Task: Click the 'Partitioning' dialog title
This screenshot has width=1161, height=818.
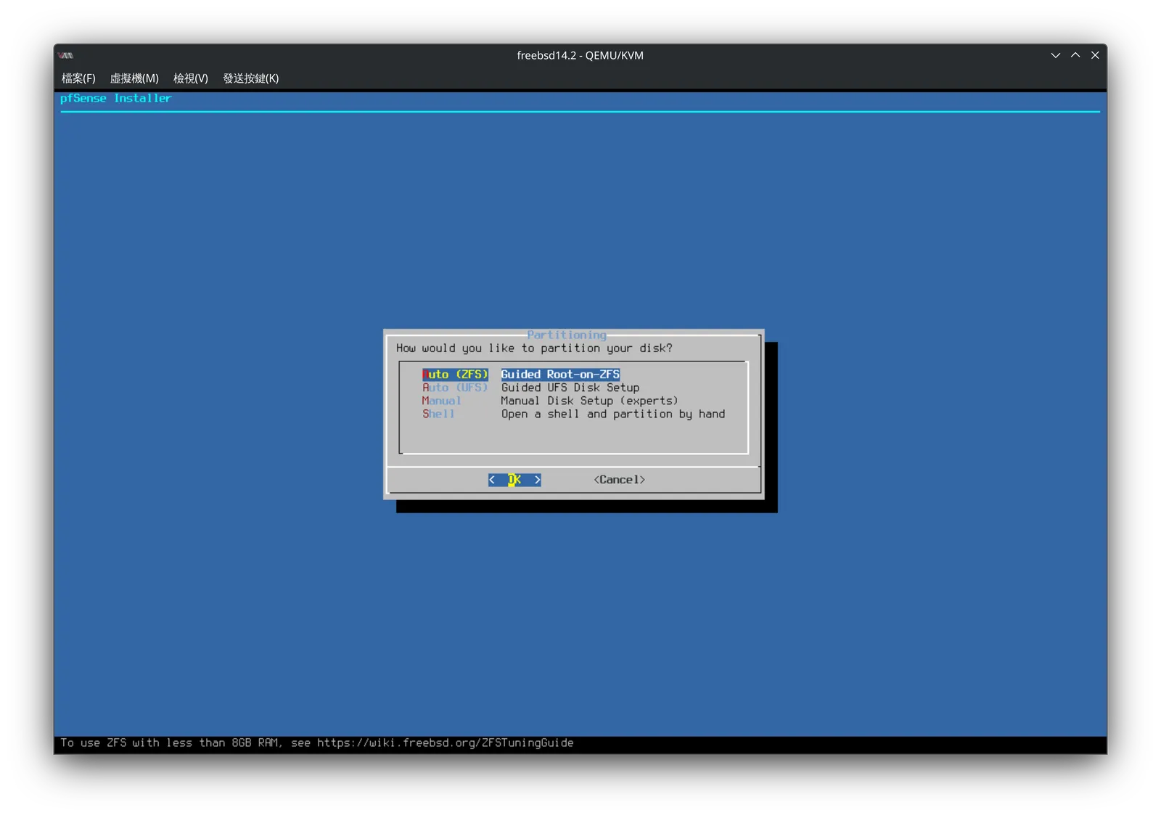Action: point(567,335)
